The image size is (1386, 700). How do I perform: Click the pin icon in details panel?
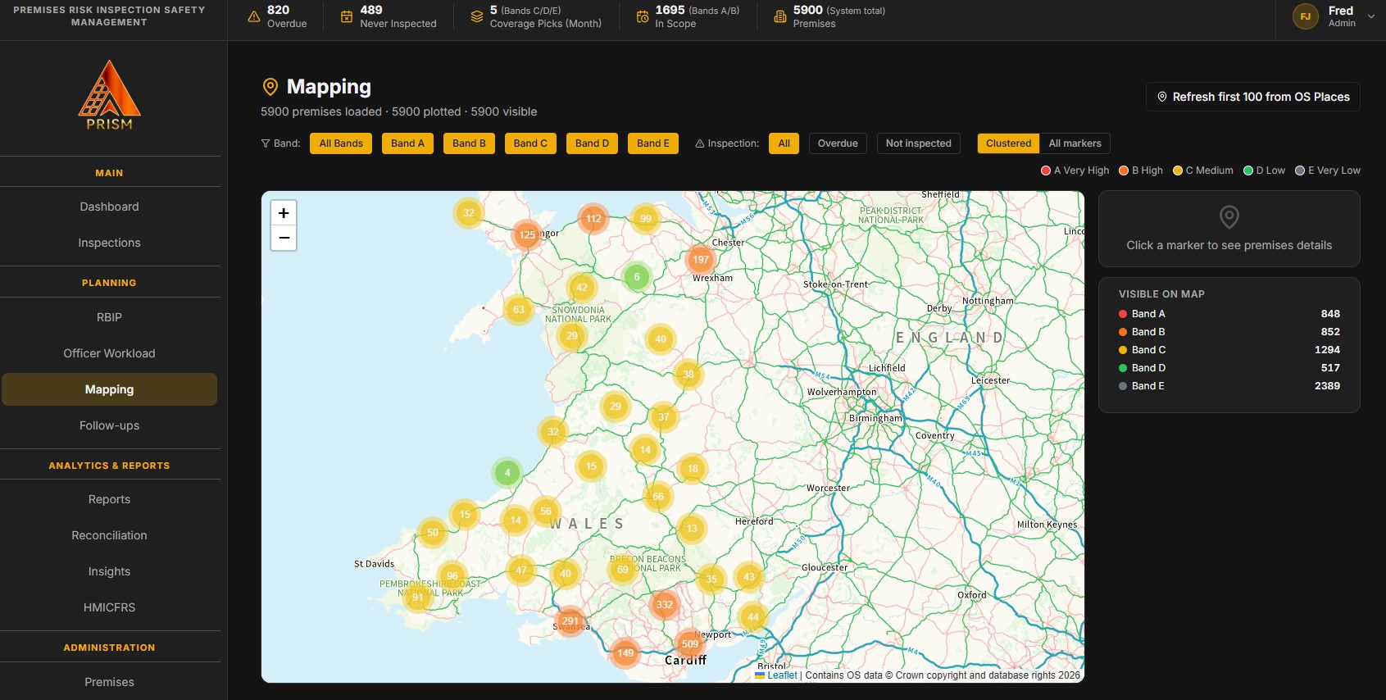click(1229, 216)
